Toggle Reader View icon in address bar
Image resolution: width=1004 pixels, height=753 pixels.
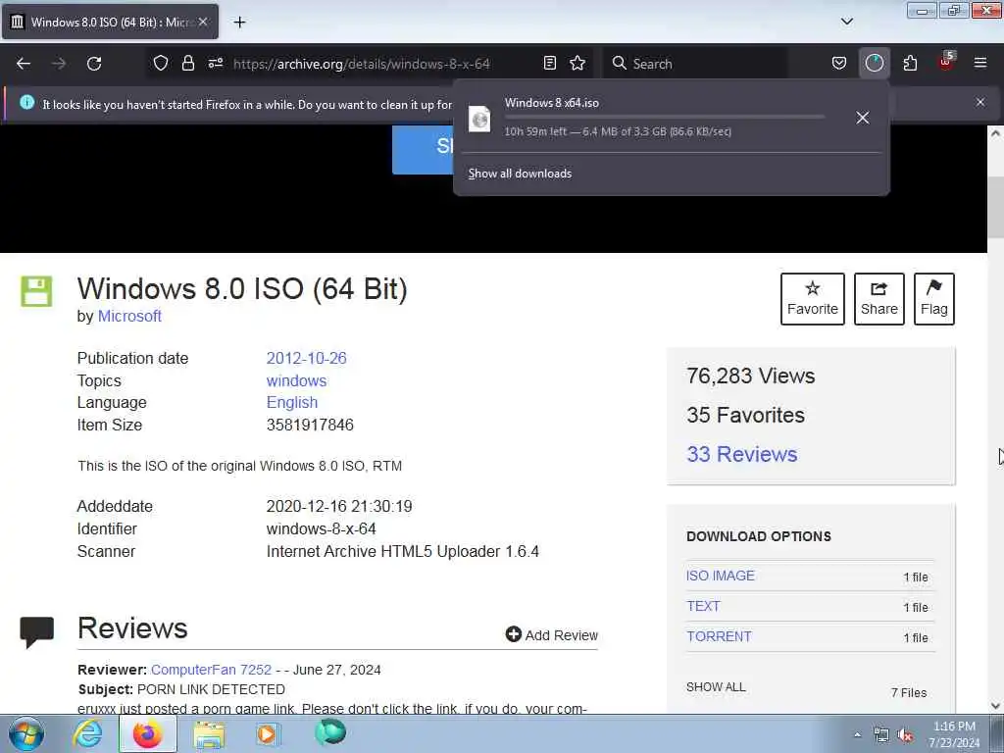[549, 63]
